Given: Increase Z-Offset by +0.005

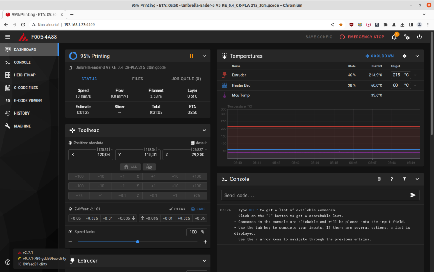Looking at the screenshot, I should click(x=149, y=218).
